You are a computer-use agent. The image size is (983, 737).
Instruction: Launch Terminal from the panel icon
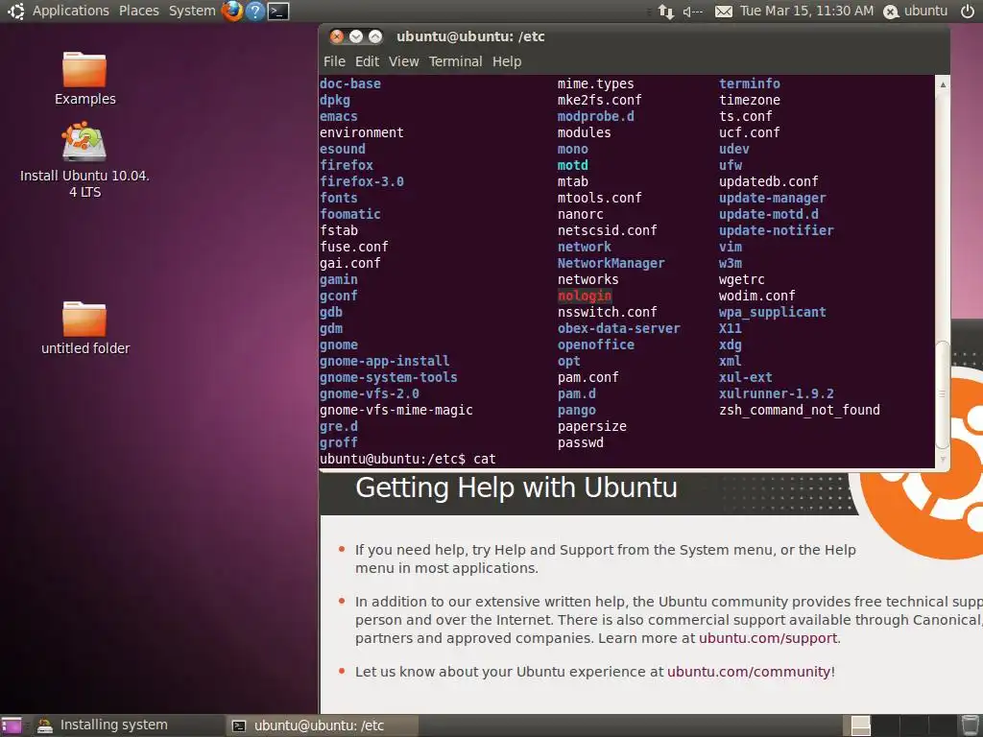coord(278,11)
